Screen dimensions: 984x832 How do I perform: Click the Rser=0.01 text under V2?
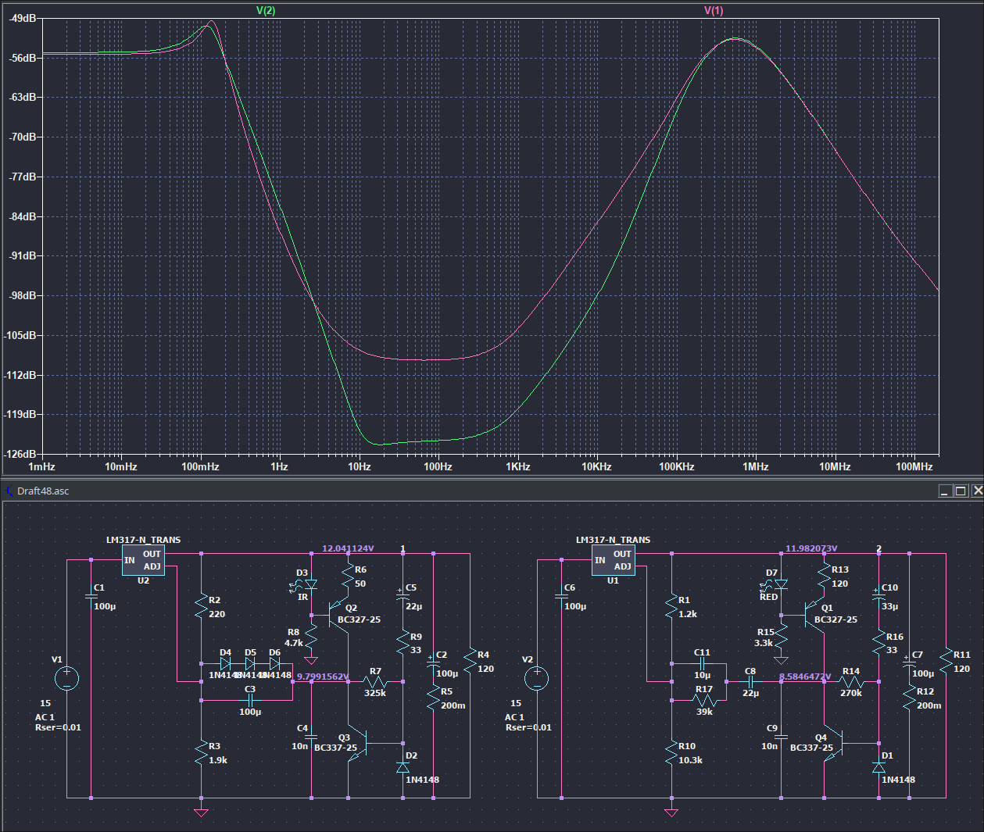[x=528, y=727]
